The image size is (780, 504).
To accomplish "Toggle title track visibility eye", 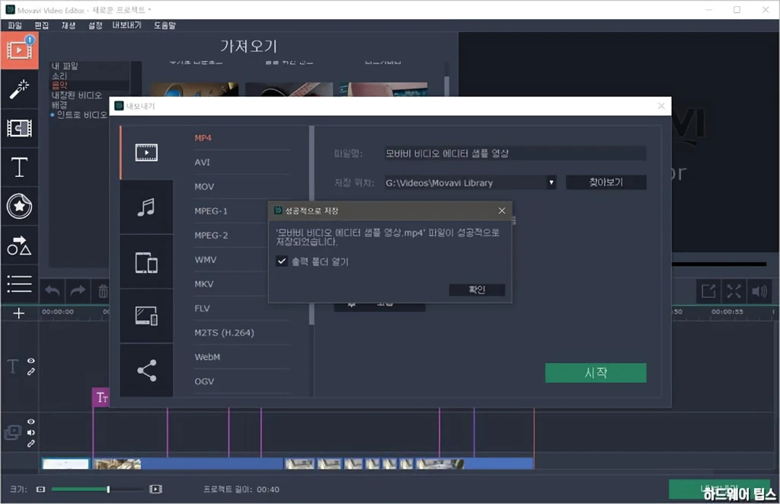I will [30, 361].
